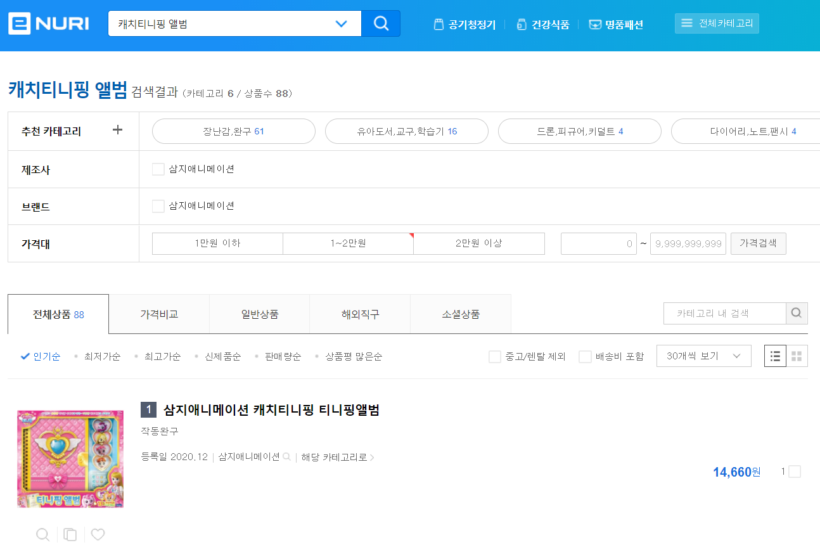Viewport: 820px width, 559px height.
Task: Click the 삼지애니메이션 manufacturer search link
Action: coord(254,457)
